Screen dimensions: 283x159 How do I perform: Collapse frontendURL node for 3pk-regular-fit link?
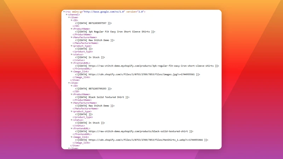click(71, 63)
